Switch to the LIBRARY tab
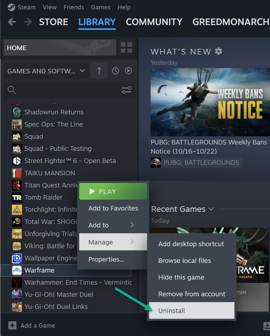The height and width of the screenshot is (336, 270). point(97,22)
